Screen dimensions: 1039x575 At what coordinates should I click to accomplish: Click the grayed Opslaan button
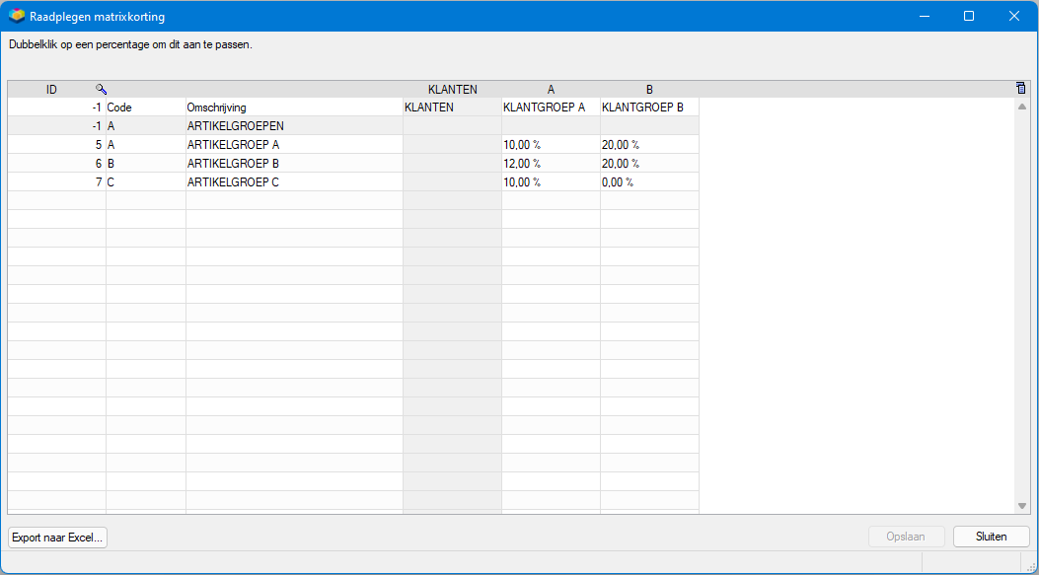pyautogui.click(x=906, y=538)
